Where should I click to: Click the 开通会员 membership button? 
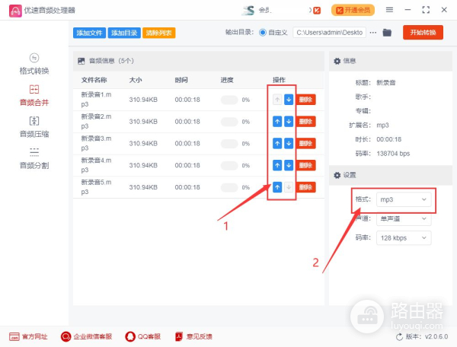[x=353, y=10]
